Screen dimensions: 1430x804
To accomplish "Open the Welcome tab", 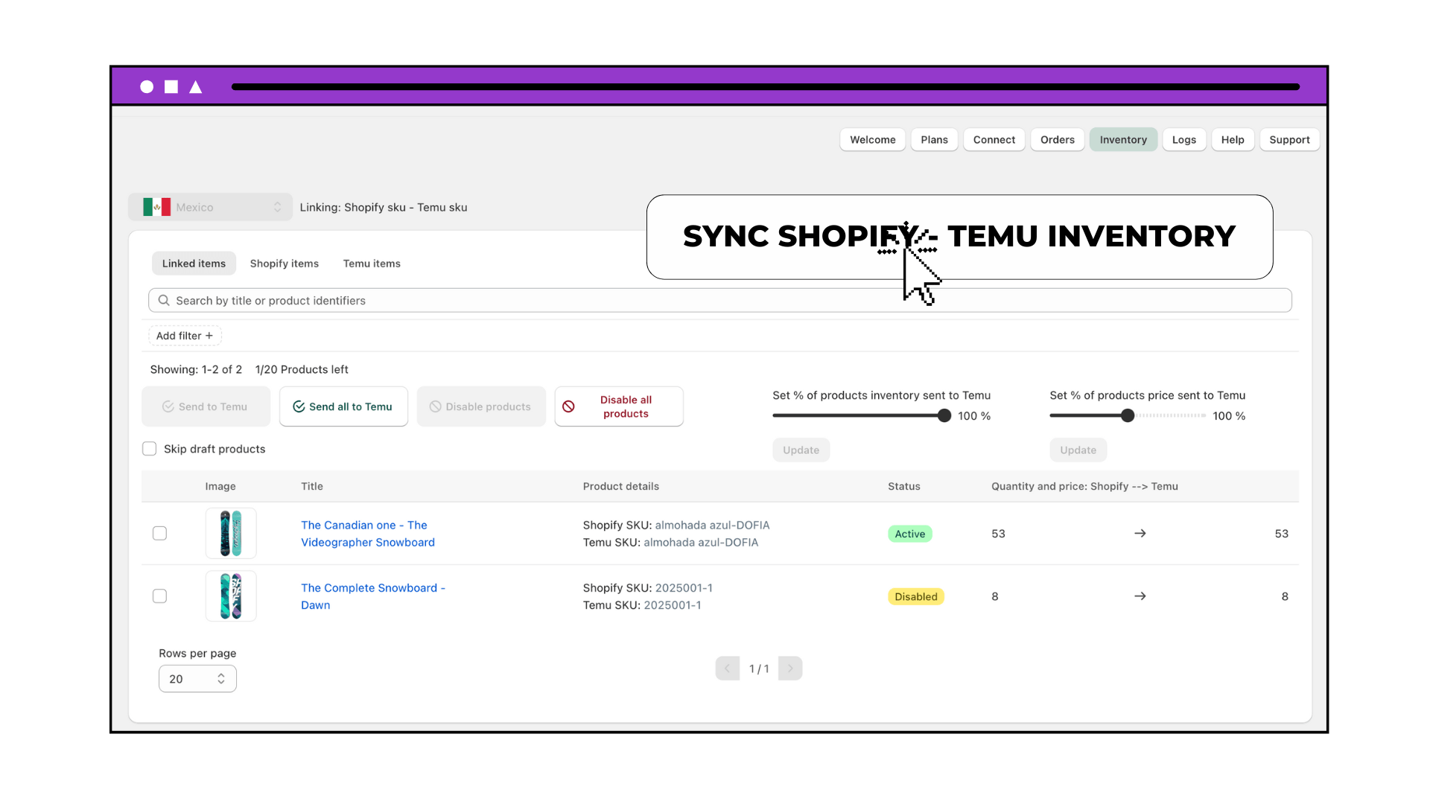I will [x=873, y=140].
